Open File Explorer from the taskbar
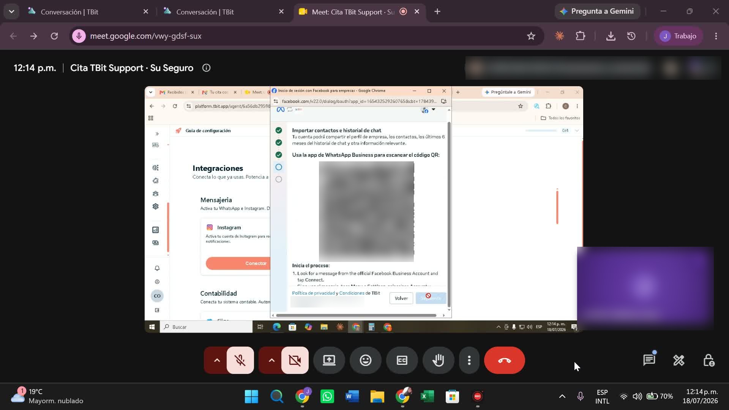Screen dimensions: 729x410 click(x=377, y=397)
